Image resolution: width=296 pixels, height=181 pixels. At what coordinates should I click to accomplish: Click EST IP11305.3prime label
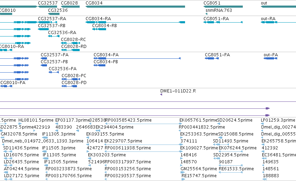(59, 134)
